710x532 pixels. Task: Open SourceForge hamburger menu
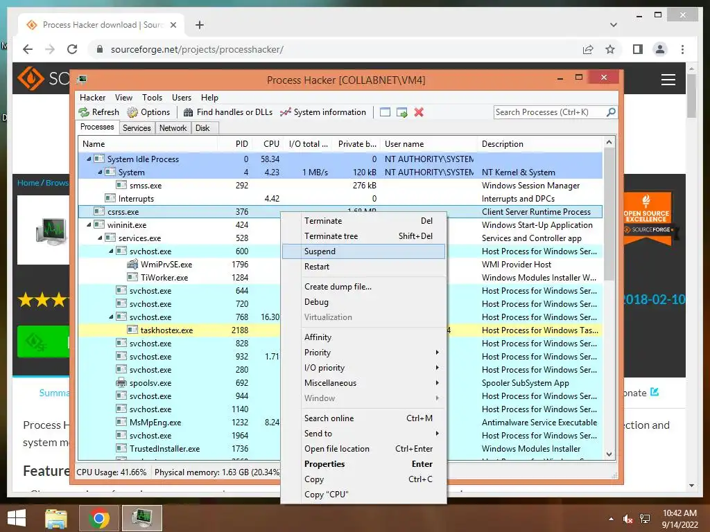[668, 80]
